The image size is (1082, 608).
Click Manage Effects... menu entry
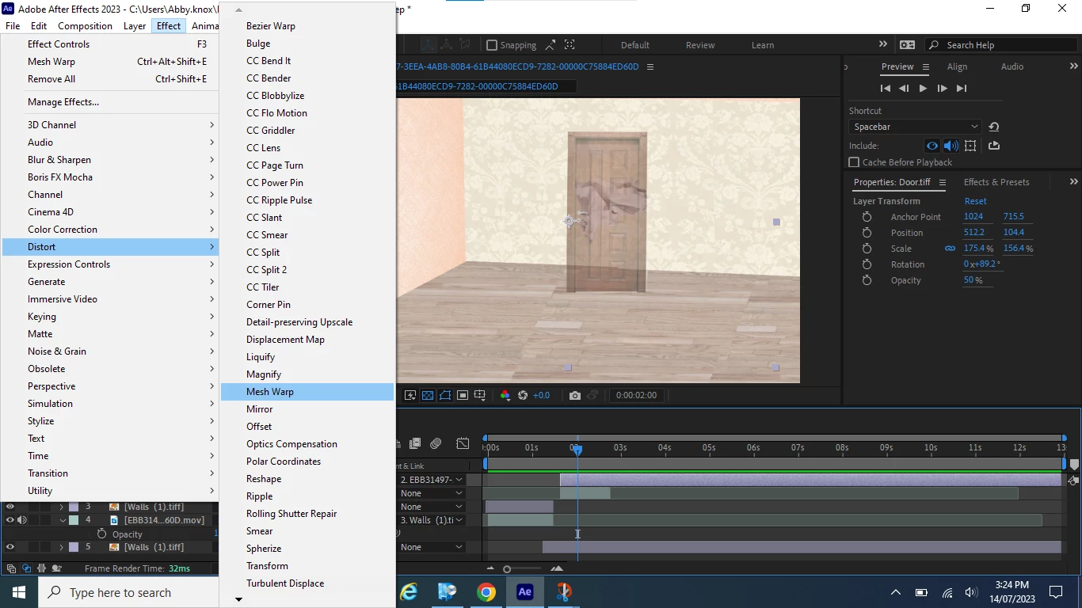pos(110,102)
